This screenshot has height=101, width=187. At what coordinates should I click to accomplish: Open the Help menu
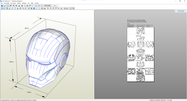(x=32, y=3)
